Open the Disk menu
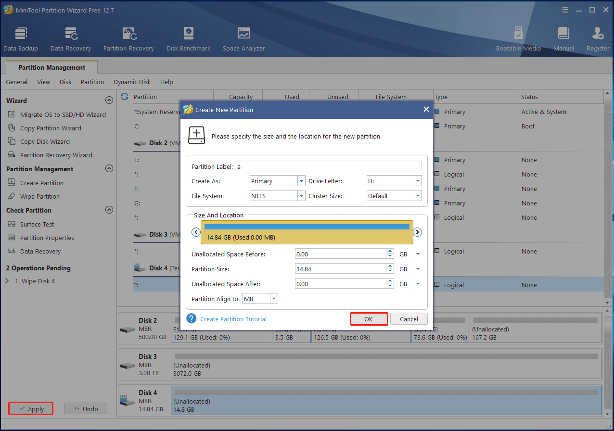614x431 pixels. pos(65,82)
